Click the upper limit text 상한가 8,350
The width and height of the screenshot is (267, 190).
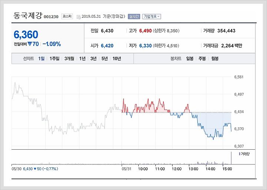coord(166,31)
